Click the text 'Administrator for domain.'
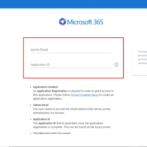 coord(49,113)
